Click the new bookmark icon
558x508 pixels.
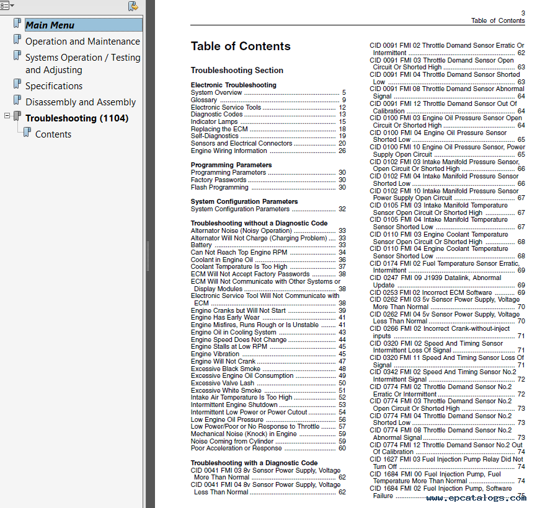(x=133, y=6)
